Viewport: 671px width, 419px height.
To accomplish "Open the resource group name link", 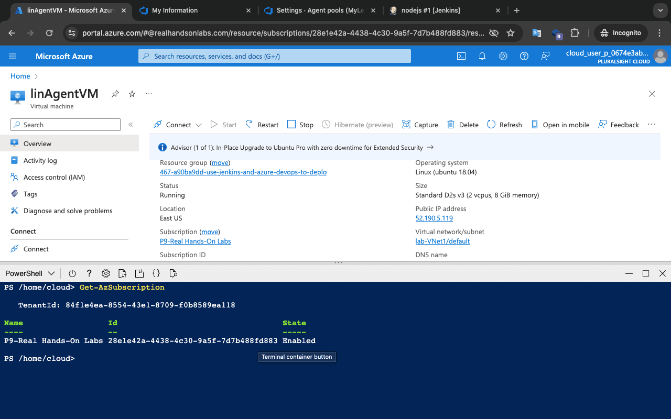I will tap(243, 172).
